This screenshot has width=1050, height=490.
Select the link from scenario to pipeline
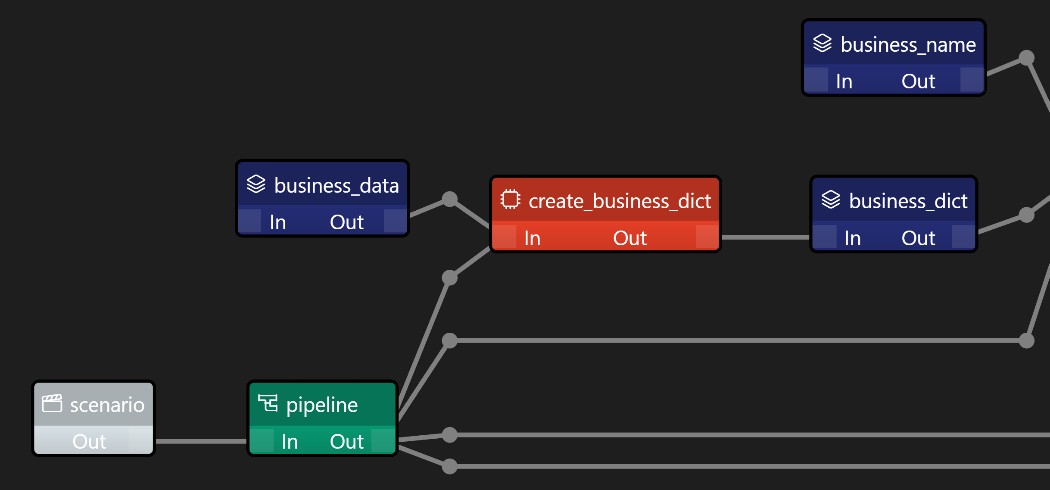[201, 441]
